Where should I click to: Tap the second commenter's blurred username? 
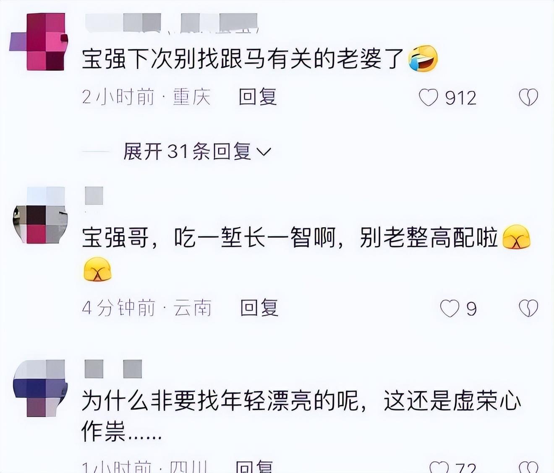point(94,196)
